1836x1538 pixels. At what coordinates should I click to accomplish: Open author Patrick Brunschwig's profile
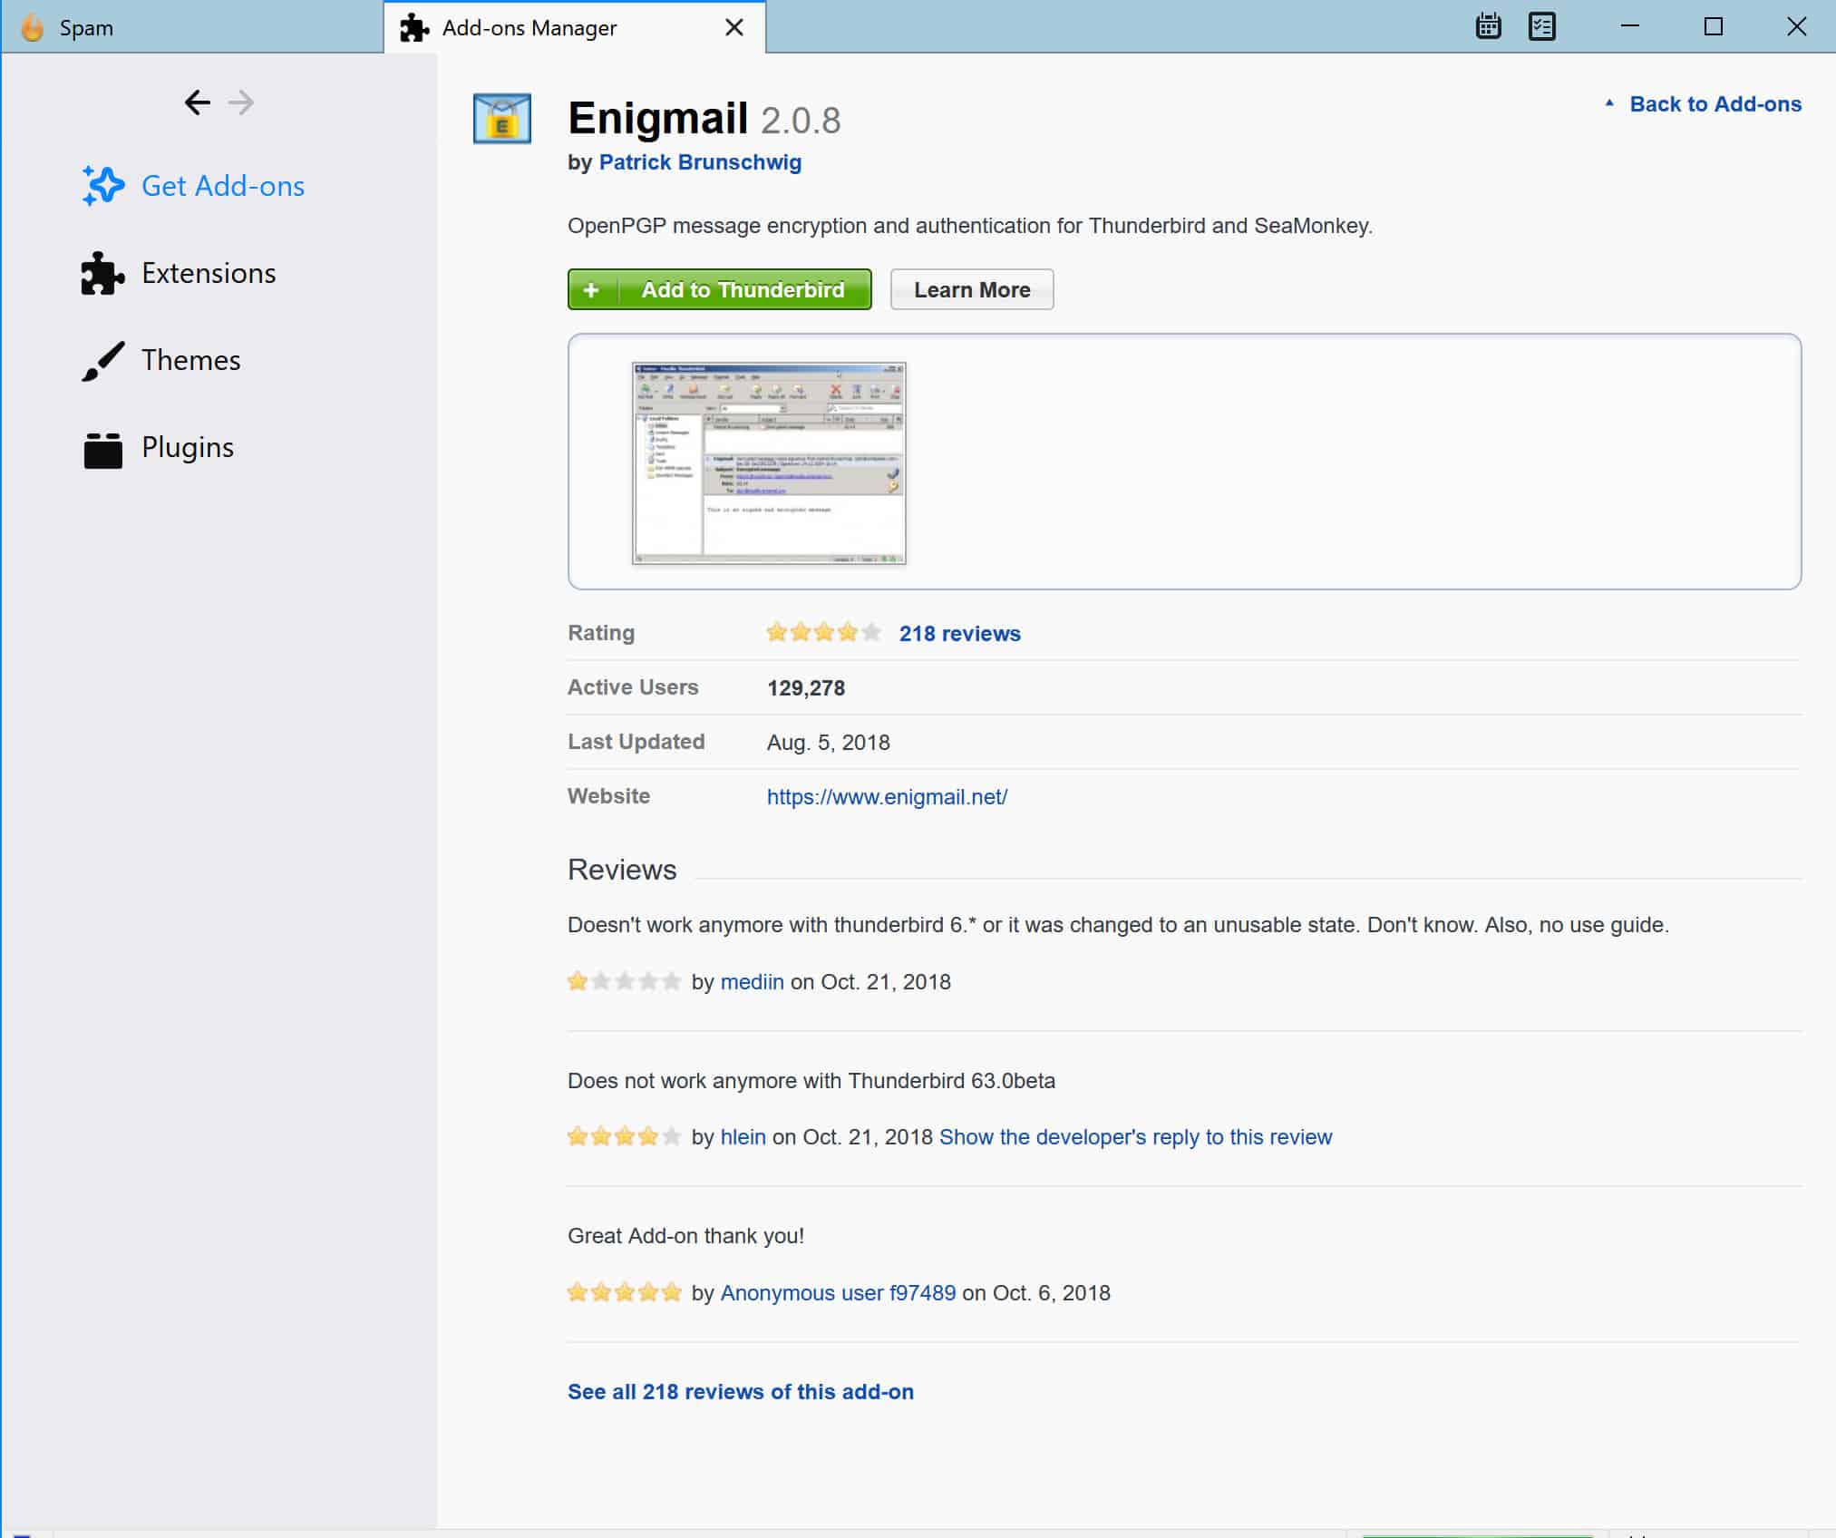tap(700, 162)
